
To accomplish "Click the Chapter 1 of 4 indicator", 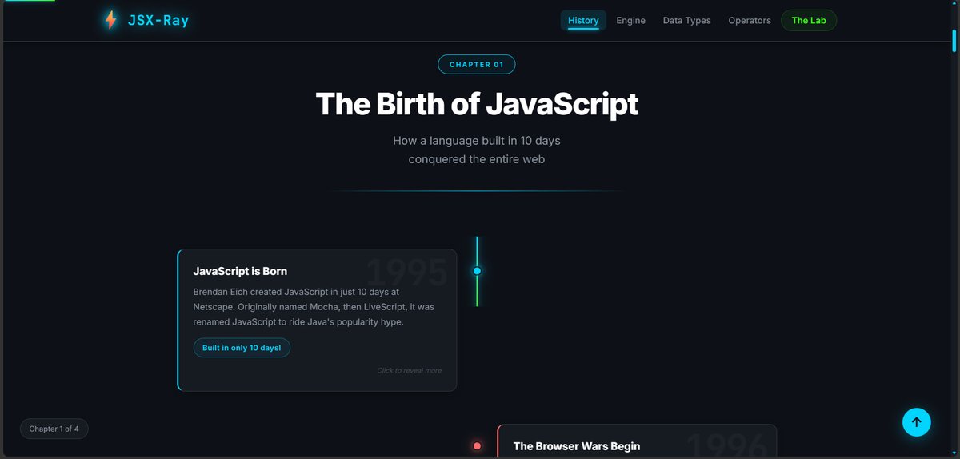I will click(54, 429).
